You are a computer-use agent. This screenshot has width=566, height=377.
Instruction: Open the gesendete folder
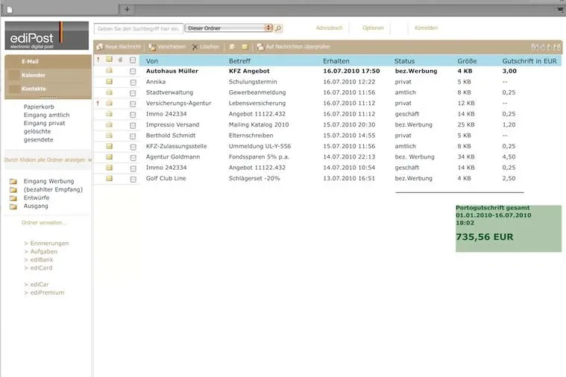pos(39,140)
